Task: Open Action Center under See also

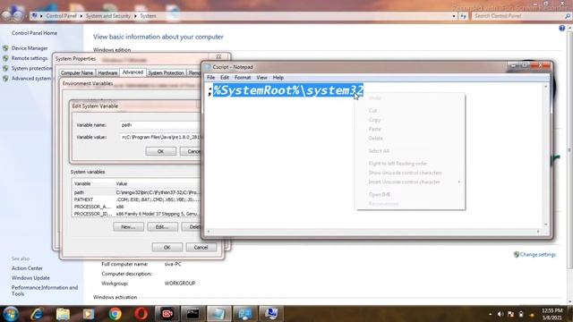Action: coord(27,268)
